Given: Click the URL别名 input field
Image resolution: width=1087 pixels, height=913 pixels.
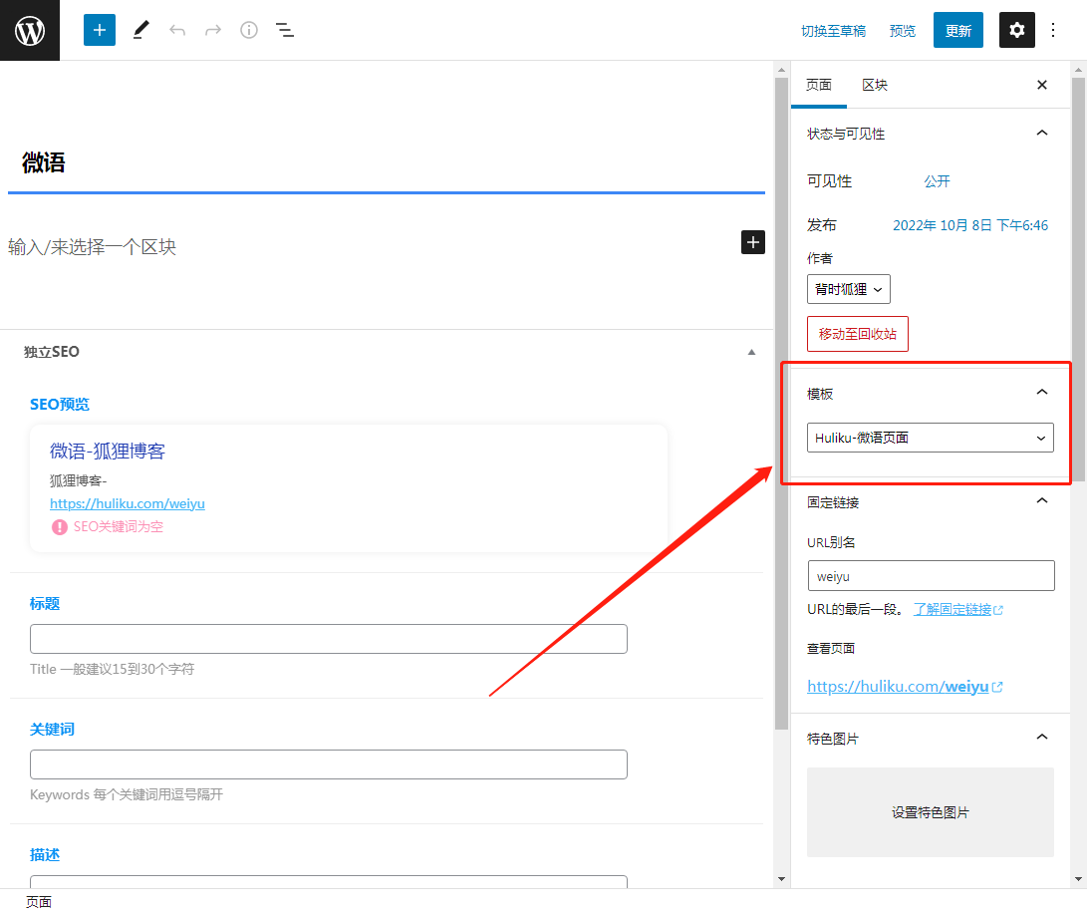Looking at the screenshot, I should (x=931, y=576).
